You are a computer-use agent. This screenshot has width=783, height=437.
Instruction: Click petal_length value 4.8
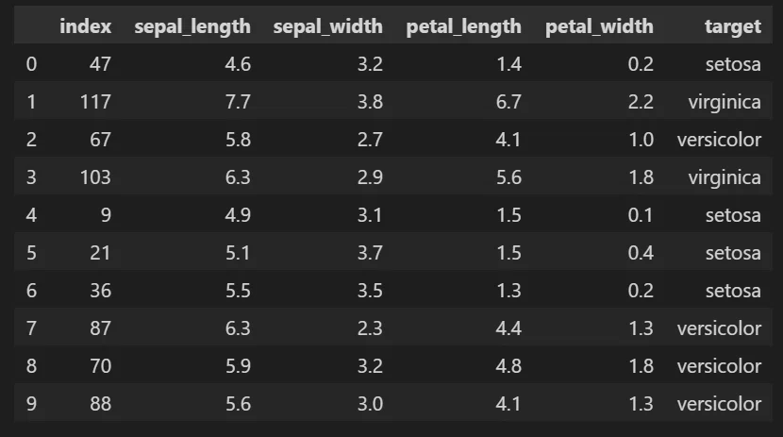pos(508,366)
